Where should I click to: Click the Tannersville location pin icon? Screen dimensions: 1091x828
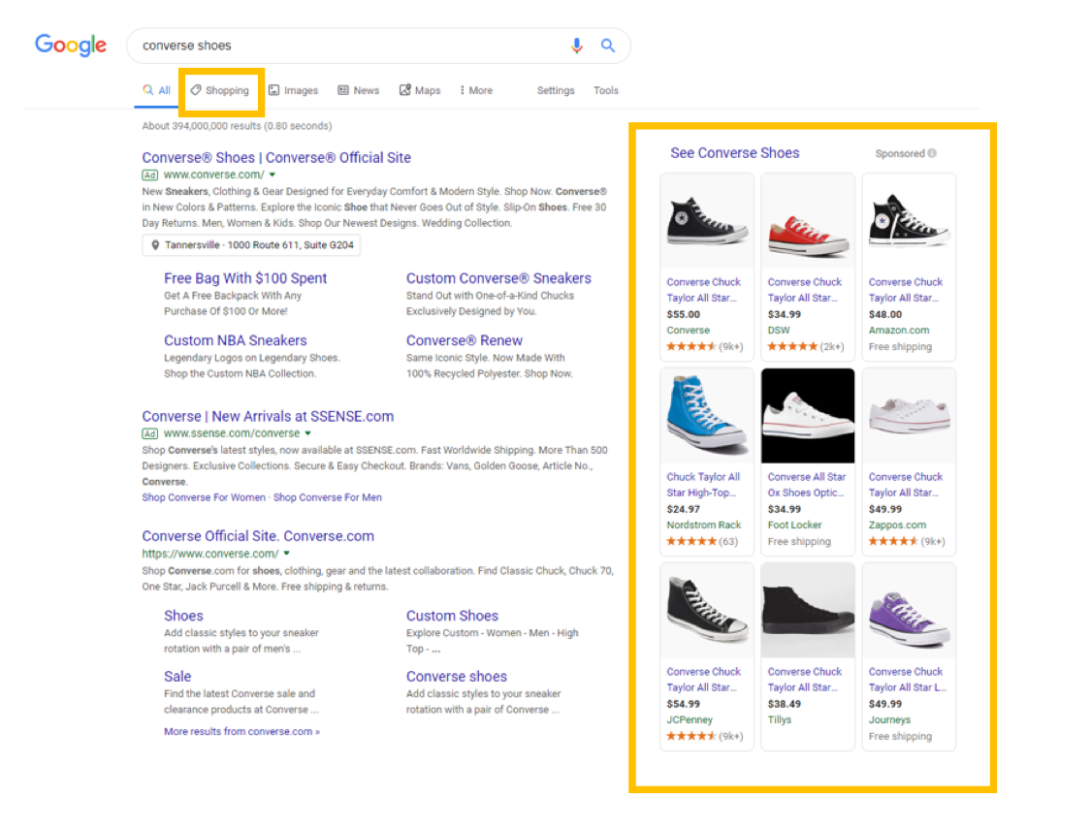[155, 245]
